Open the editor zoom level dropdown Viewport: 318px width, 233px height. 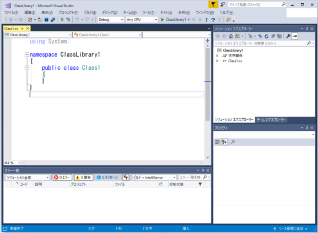pyautogui.click(x=12, y=163)
